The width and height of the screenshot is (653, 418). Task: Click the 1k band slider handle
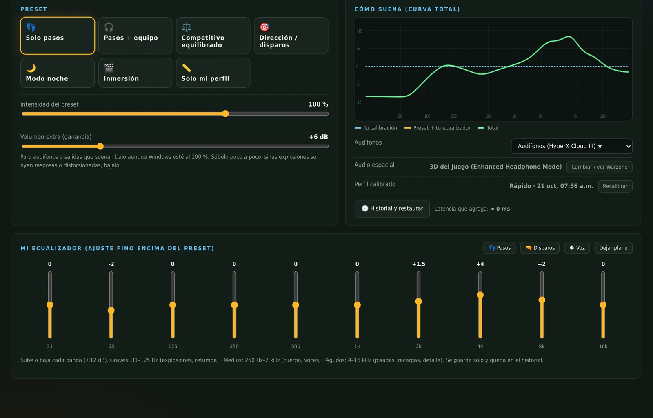357,305
